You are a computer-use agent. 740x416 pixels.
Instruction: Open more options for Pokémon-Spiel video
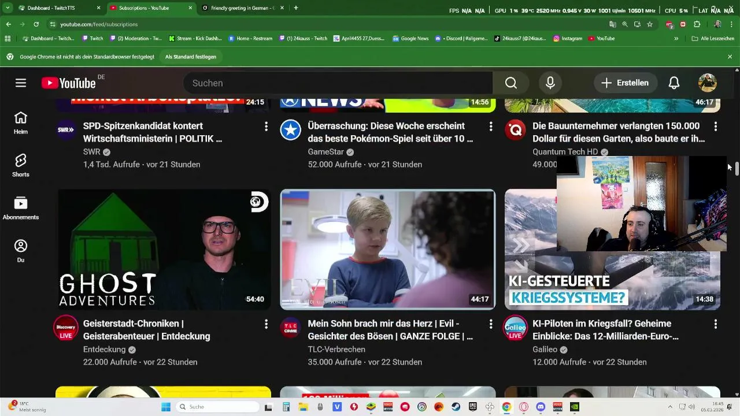tap(491, 126)
